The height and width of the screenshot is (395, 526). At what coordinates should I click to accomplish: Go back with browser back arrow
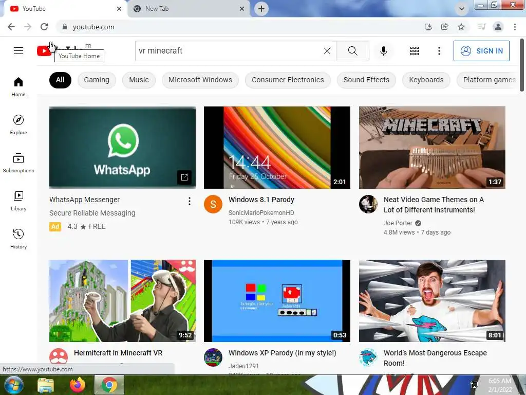(11, 27)
